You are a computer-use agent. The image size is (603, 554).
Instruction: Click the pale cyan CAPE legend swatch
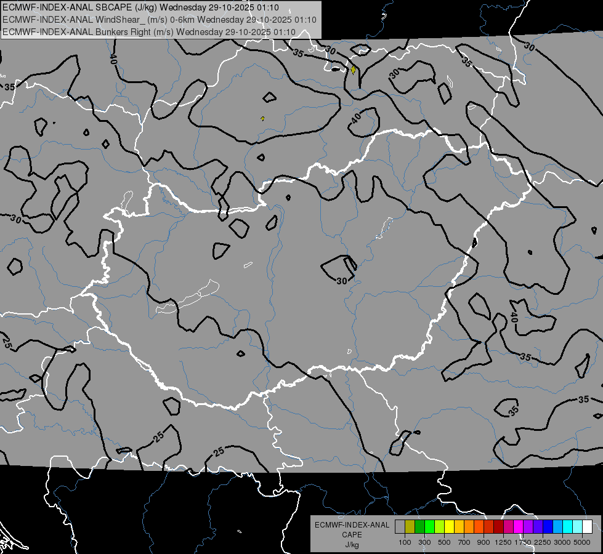click(578, 527)
